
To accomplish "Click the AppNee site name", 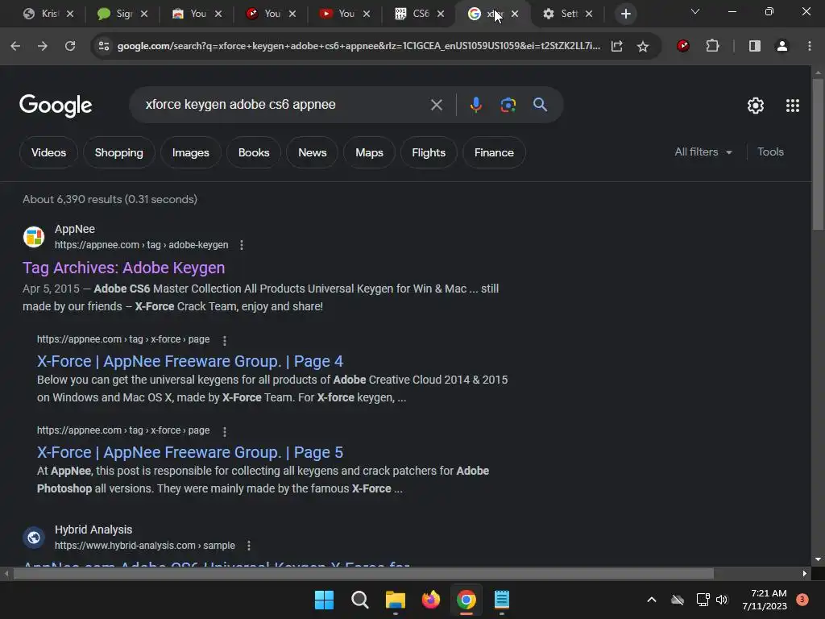I will click(75, 230).
